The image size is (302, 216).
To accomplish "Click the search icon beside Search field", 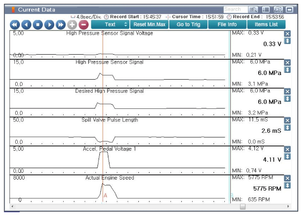I will (253, 9).
